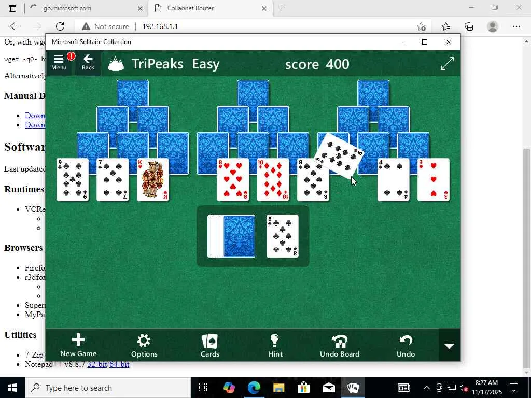This screenshot has height=398, width=531.
Task: Select the 10 of diamonds card
Action: point(273,180)
